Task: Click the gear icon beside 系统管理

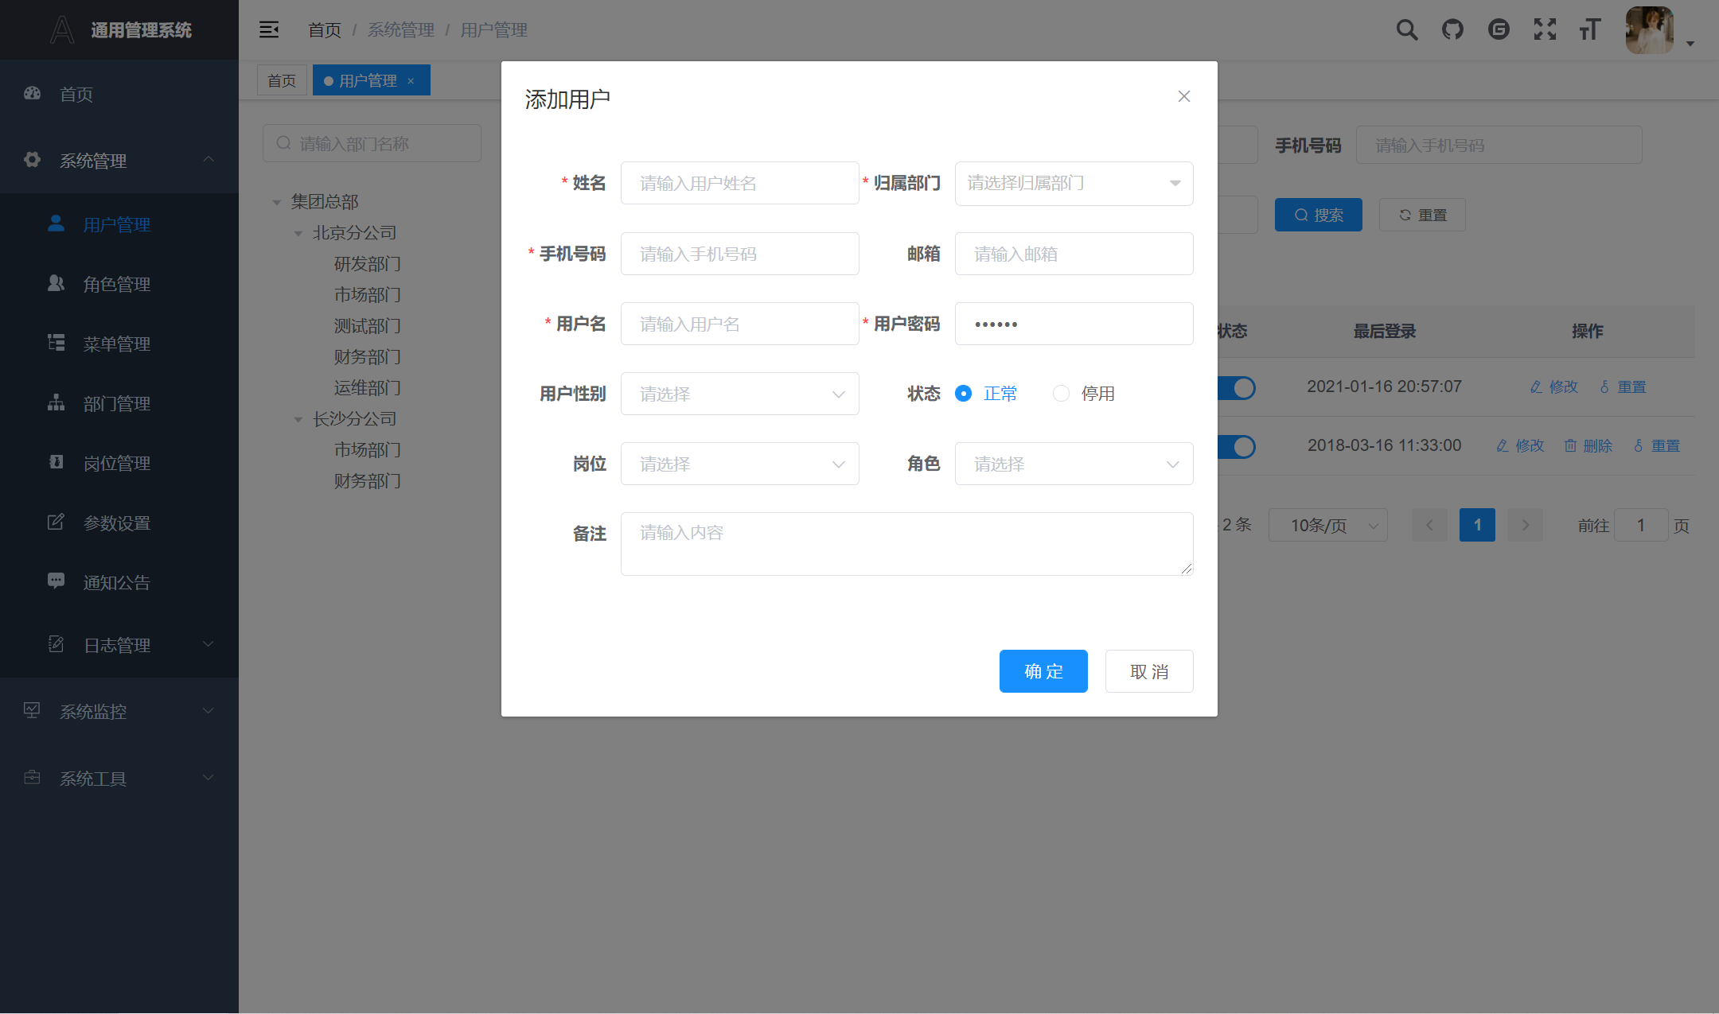Action: (x=33, y=159)
